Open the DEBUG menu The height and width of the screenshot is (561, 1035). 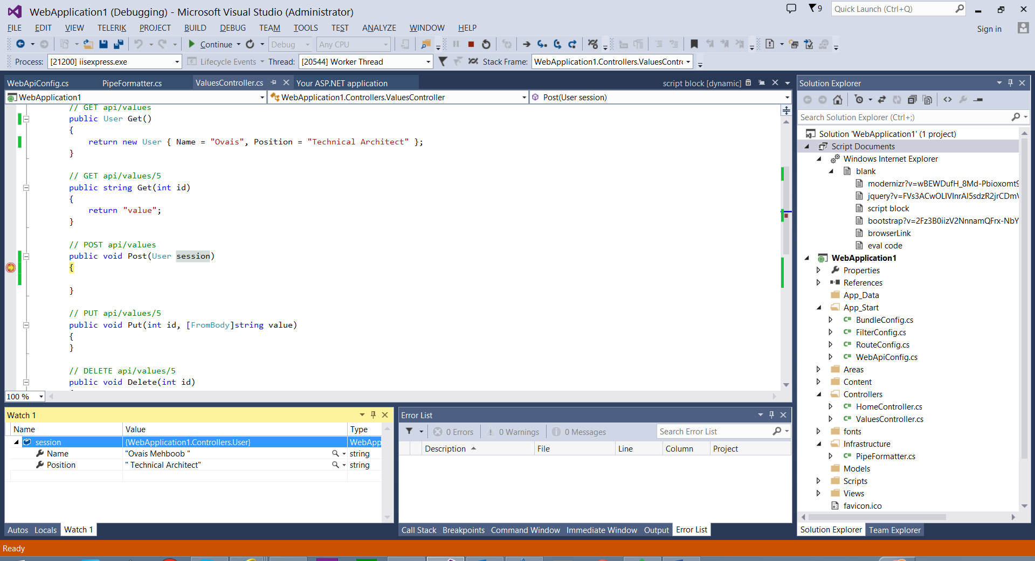[232, 27]
